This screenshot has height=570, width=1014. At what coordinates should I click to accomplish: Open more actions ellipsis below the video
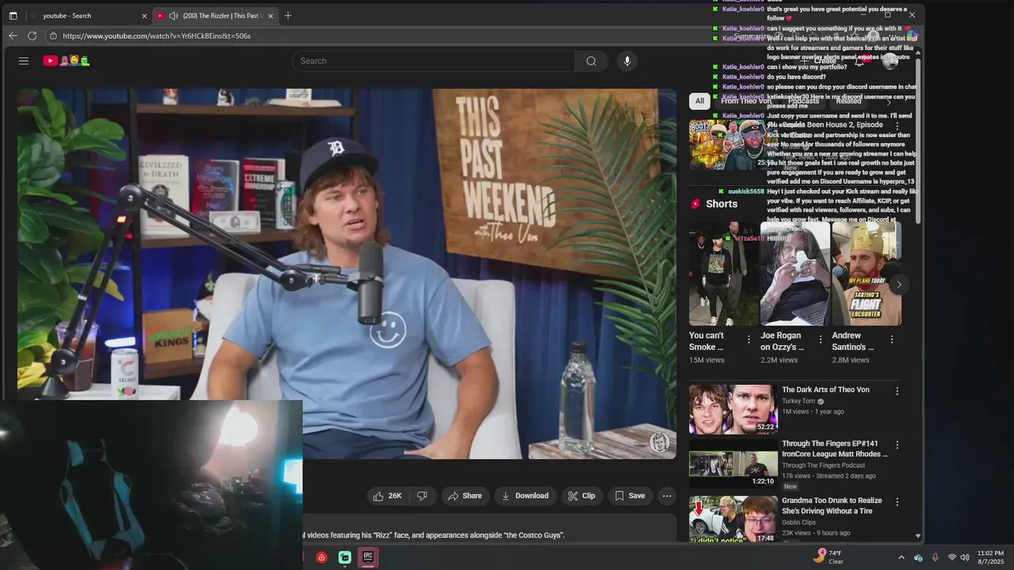tap(667, 496)
